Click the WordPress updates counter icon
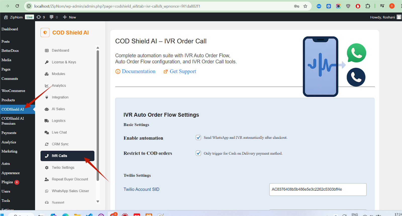 pyautogui.click(x=41, y=17)
